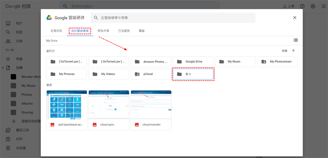This screenshot has height=158, width=328.
Task: Select cloud-transfer image thumbnail
Action: coord(151,105)
